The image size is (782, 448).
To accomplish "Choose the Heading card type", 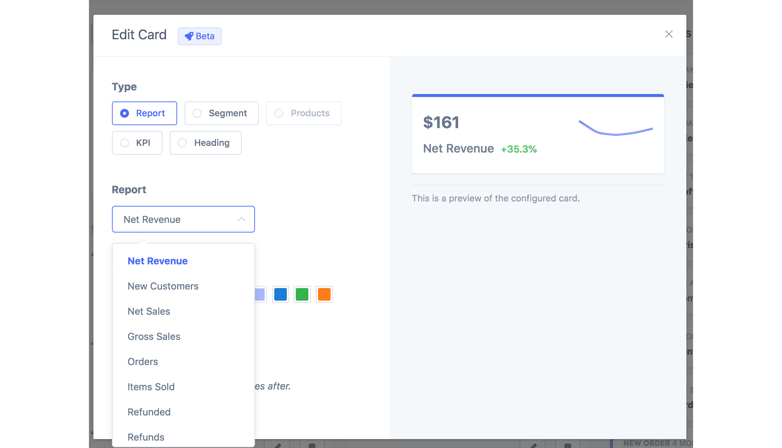I will coord(205,143).
